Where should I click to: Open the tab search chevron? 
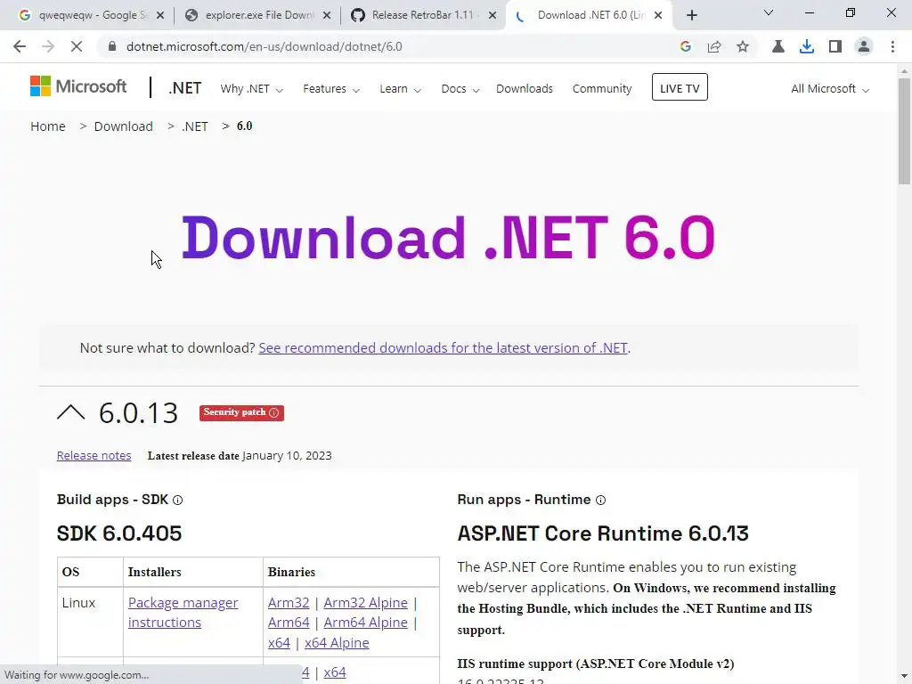[x=769, y=12]
